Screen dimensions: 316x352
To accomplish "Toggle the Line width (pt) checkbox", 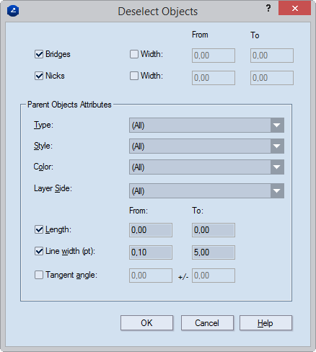I will point(39,251).
